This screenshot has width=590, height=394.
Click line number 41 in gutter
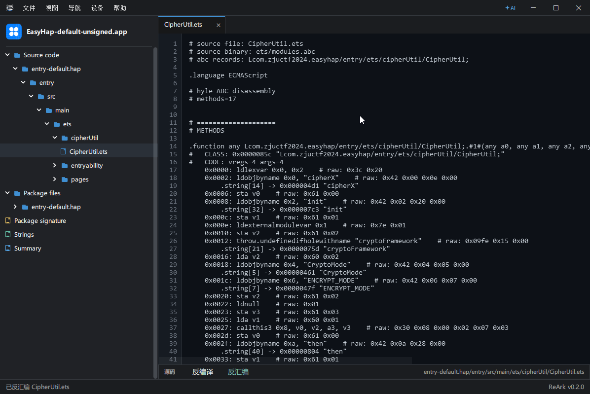(173, 359)
